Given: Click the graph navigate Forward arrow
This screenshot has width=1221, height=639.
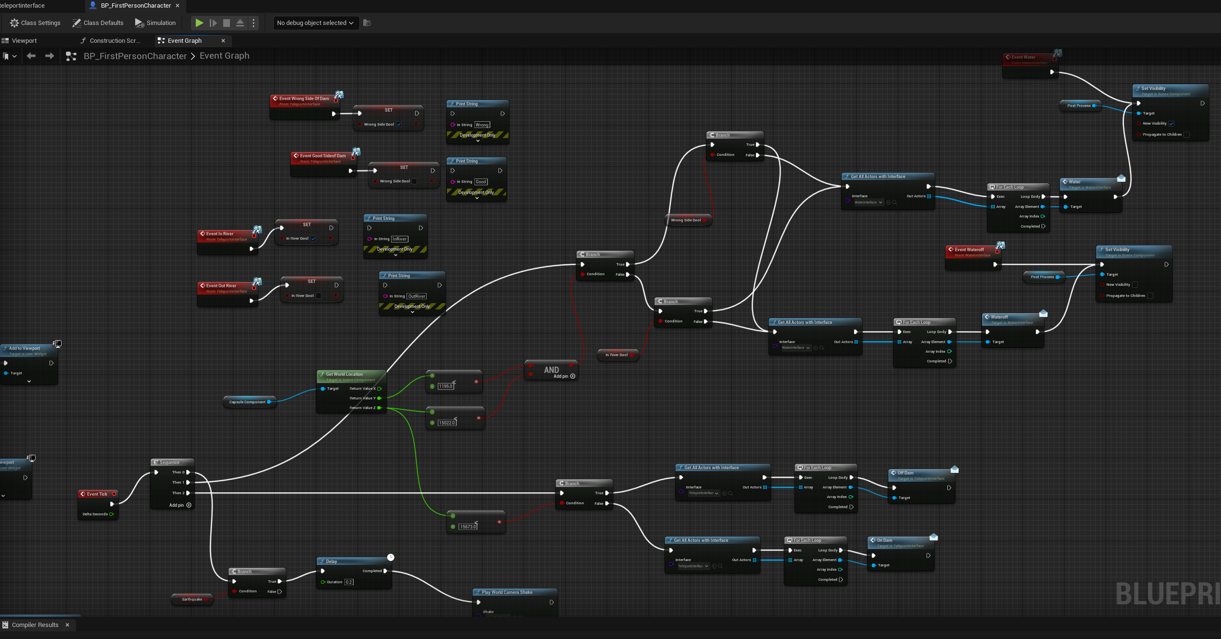Looking at the screenshot, I should click(49, 56).
